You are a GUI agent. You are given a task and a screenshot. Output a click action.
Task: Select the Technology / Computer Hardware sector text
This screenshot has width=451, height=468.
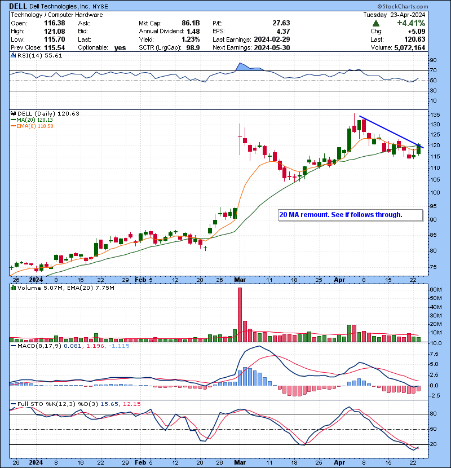click(57, 15)
